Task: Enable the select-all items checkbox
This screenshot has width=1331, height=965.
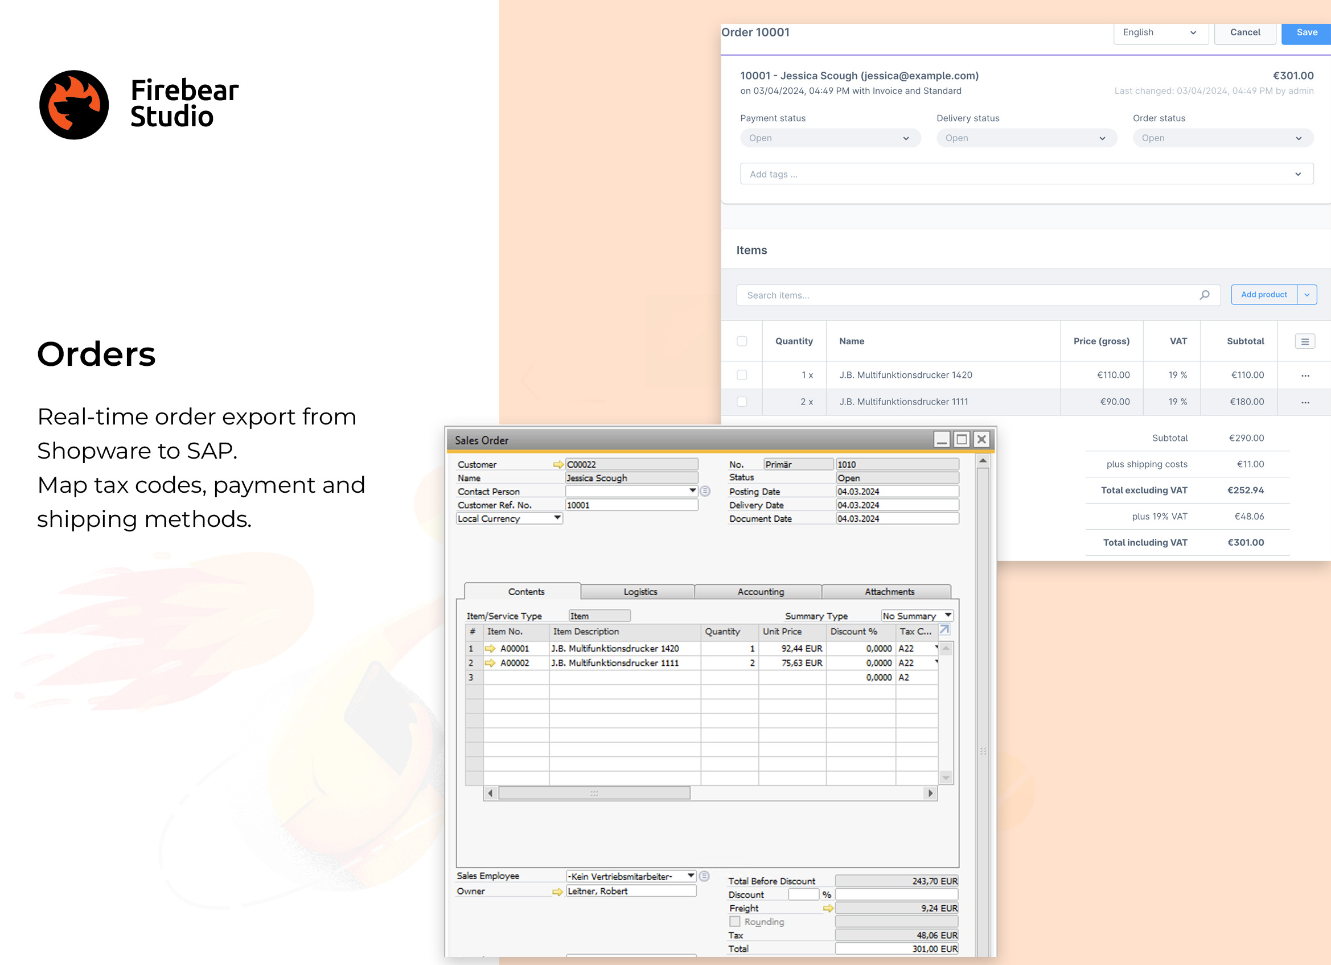Action: tap(742, 340)
